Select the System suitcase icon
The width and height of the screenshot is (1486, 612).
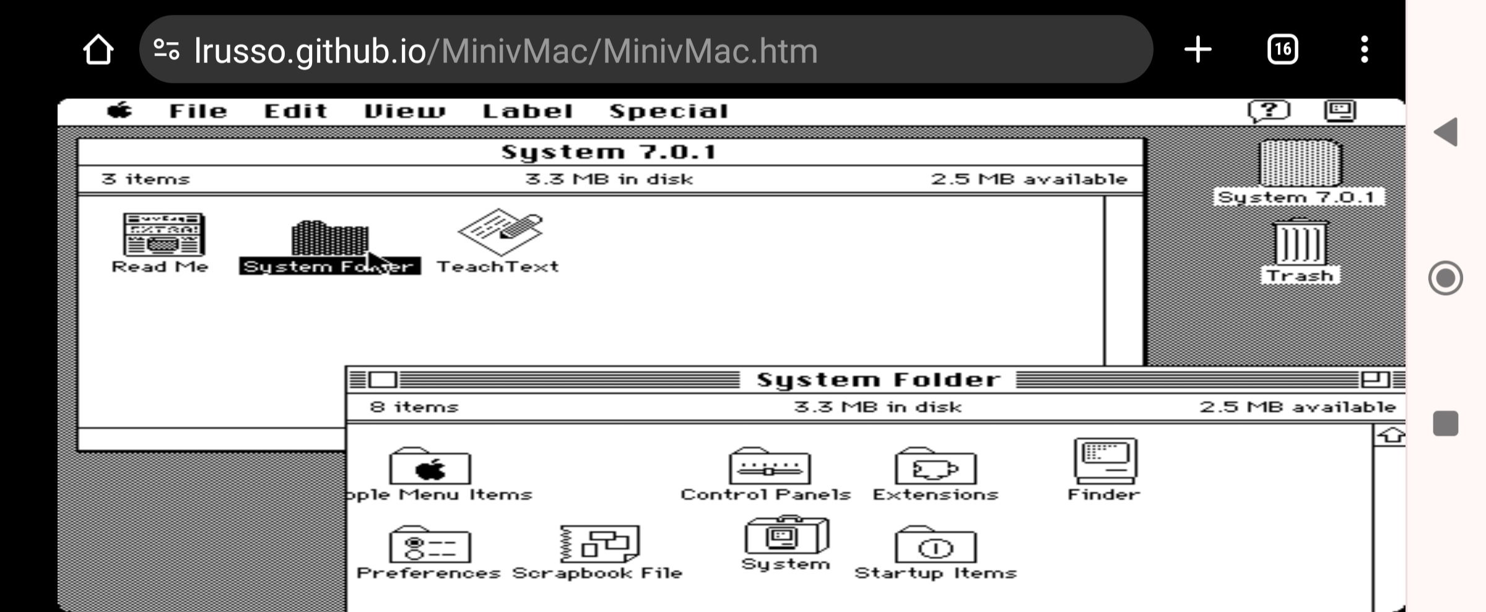pyautogui.click(x=786, y=535)
